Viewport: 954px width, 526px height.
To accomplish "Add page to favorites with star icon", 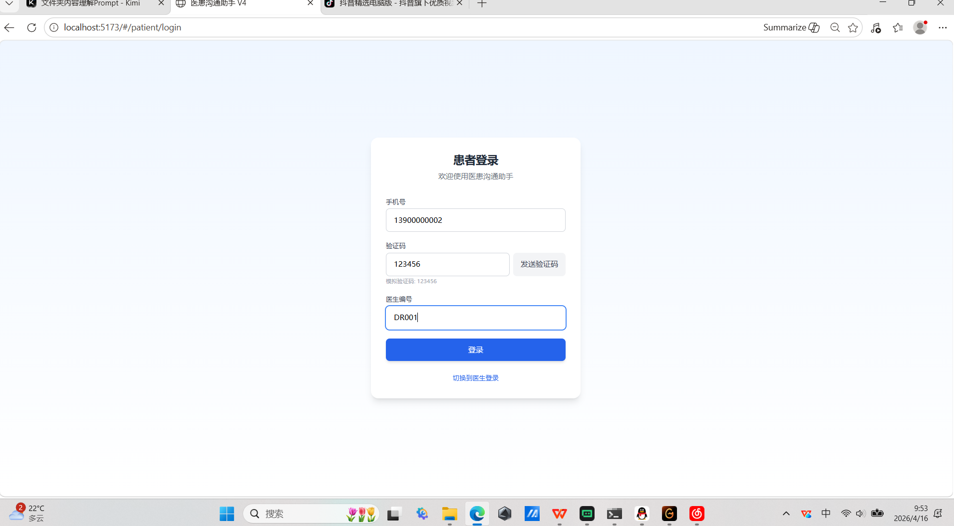I will 853,27.
